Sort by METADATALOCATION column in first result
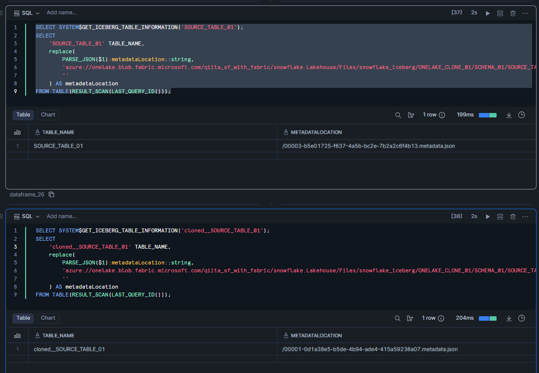Viewport: 539px width, 373px height. pyautogui.click(x=316, y=132)
